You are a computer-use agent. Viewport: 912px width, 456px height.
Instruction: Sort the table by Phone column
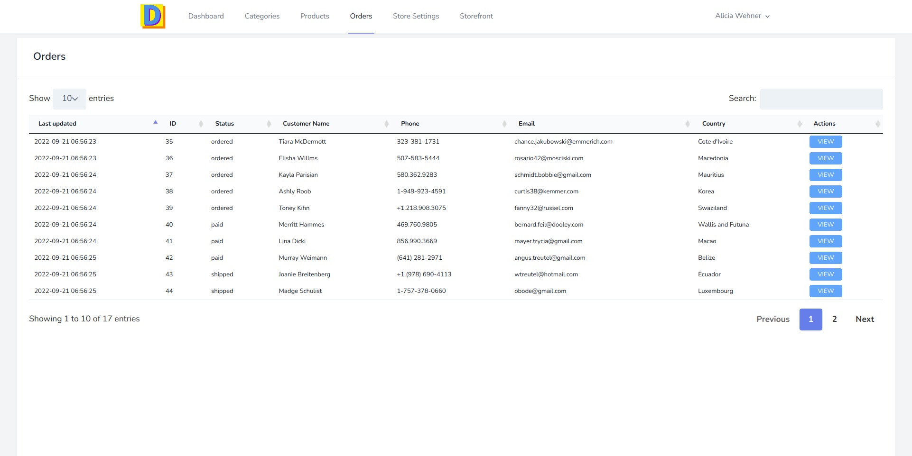coord(450,124)
